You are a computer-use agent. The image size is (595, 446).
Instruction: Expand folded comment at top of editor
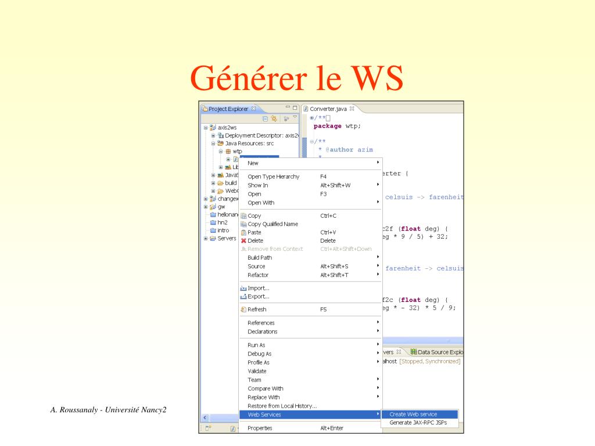[311, 118]
